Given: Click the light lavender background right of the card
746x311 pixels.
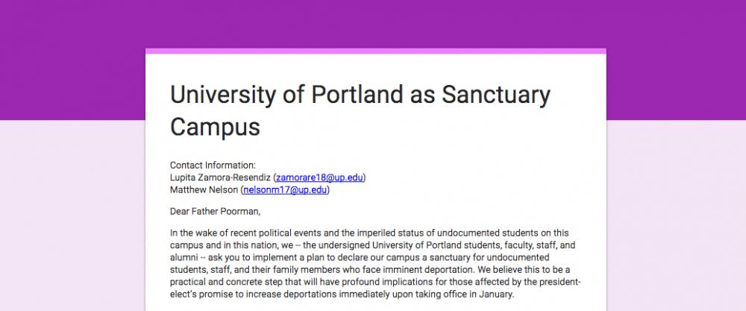Looking at the screenshot, I should pyautogui.click(x=676, y=216).
